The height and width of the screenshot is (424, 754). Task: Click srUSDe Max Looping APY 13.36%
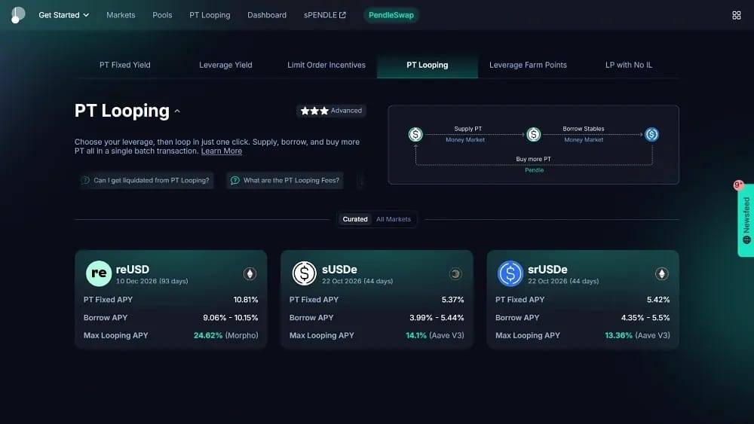tap(618, 335)
